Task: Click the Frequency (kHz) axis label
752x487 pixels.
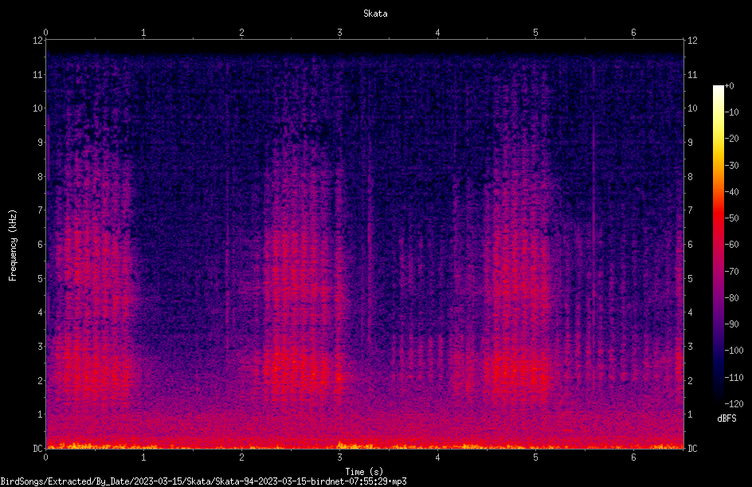Action: click(x=13, y=245)
